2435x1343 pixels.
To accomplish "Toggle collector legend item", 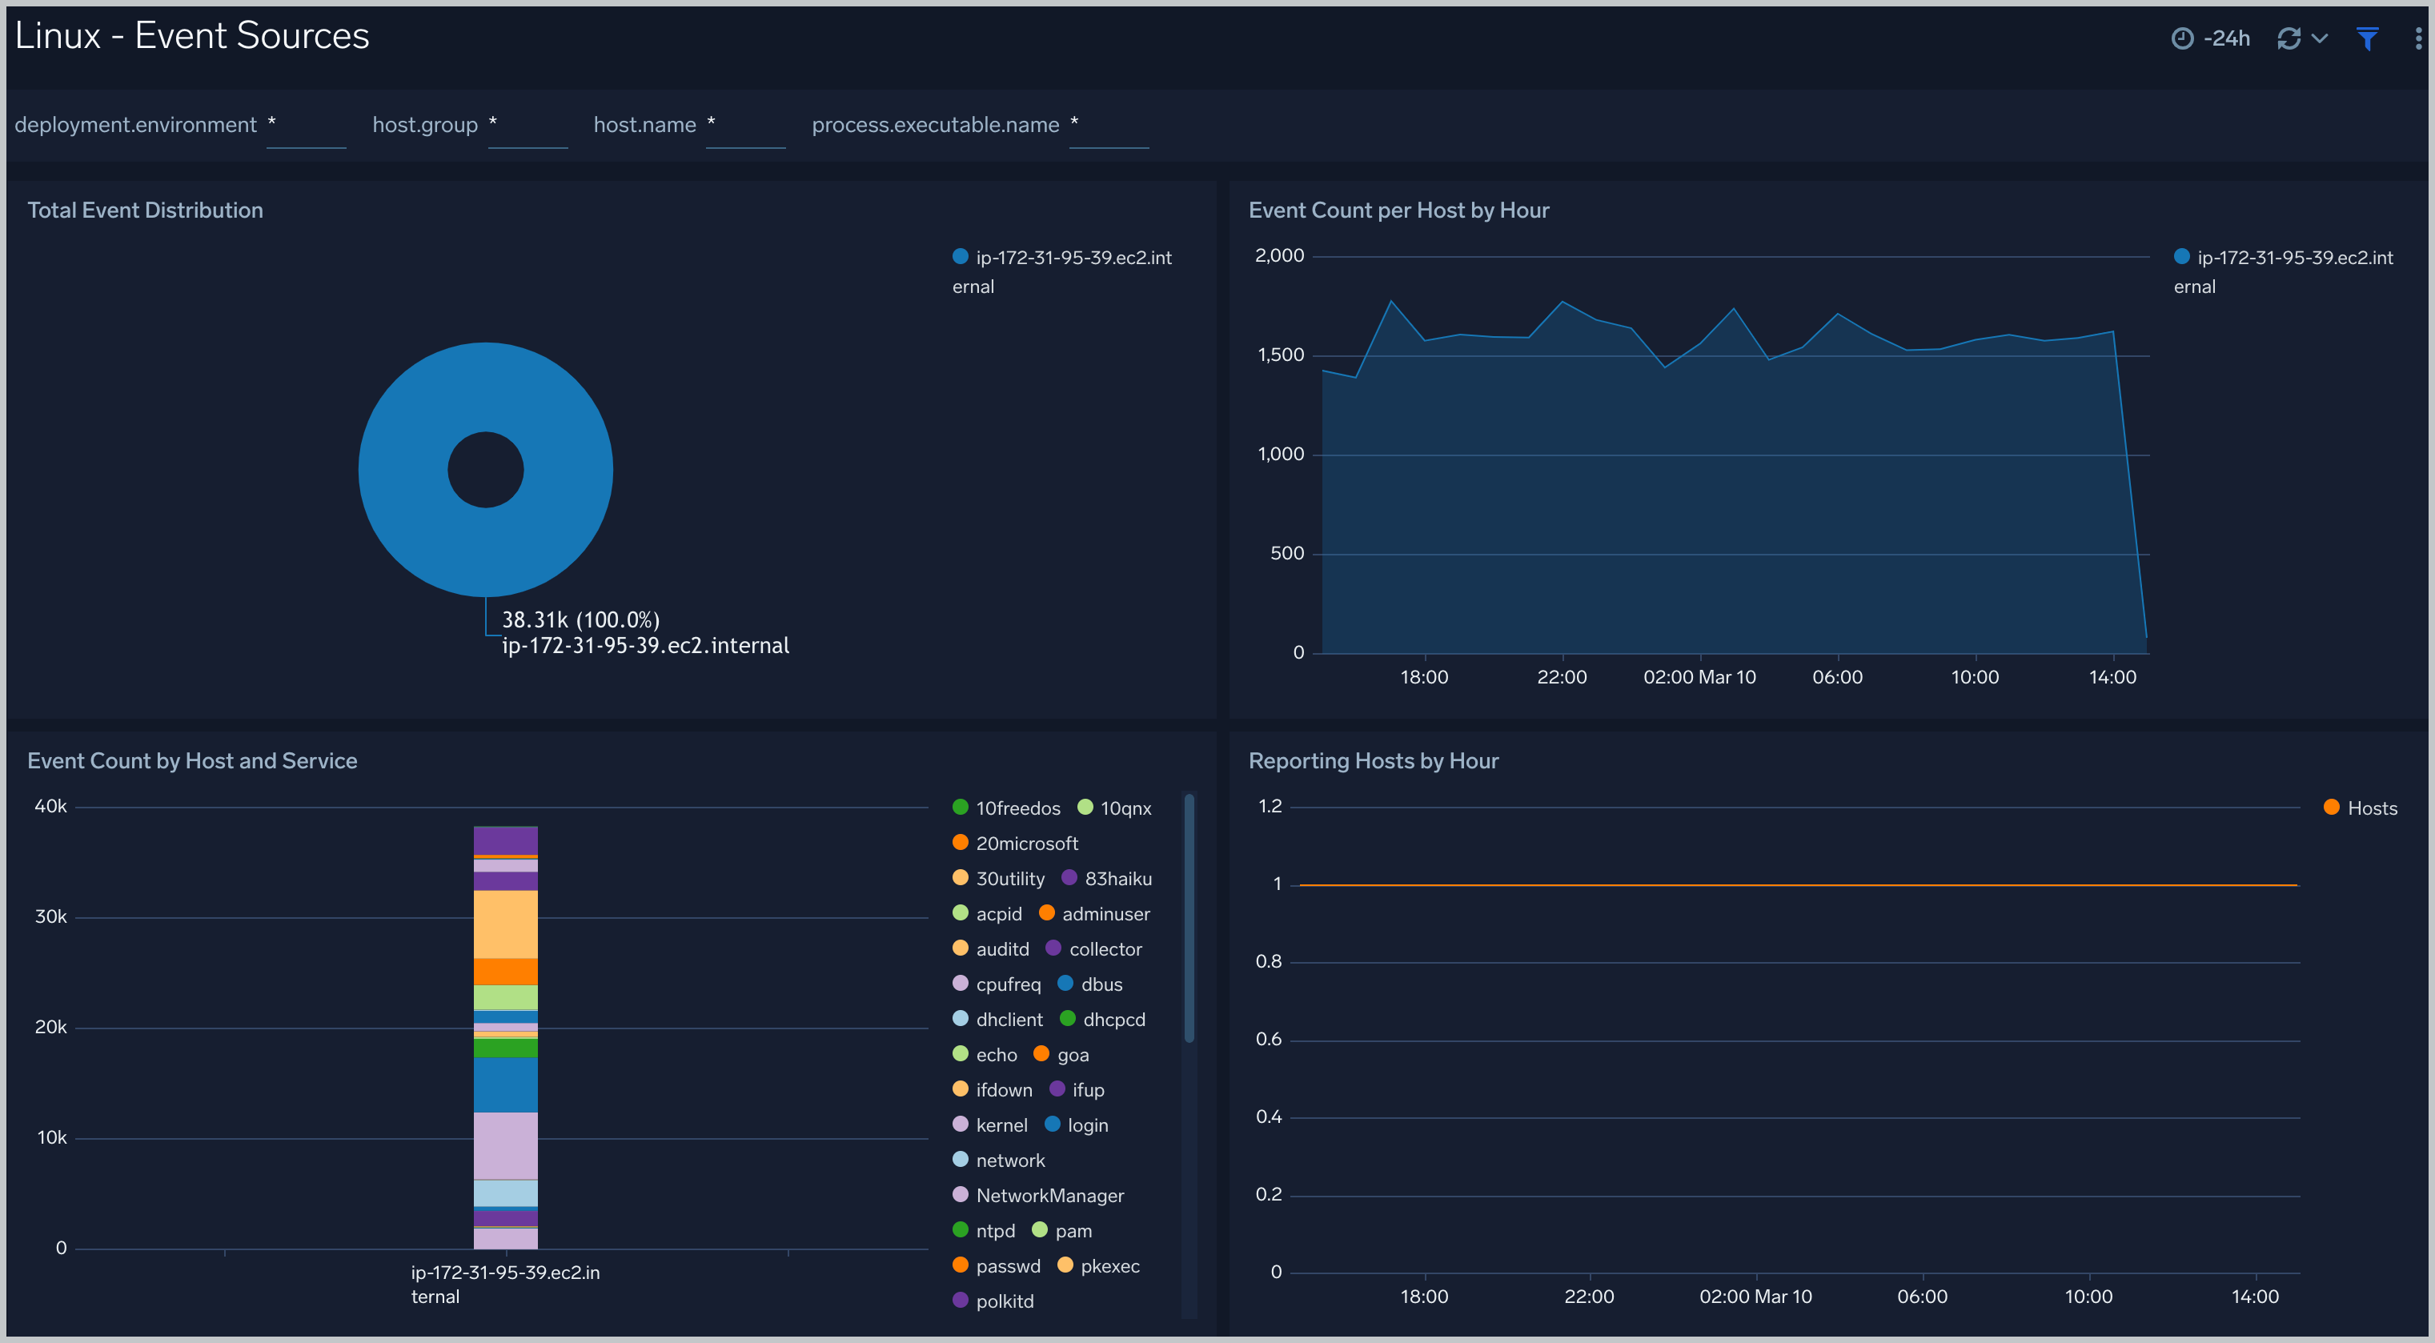I will 1093,949.
